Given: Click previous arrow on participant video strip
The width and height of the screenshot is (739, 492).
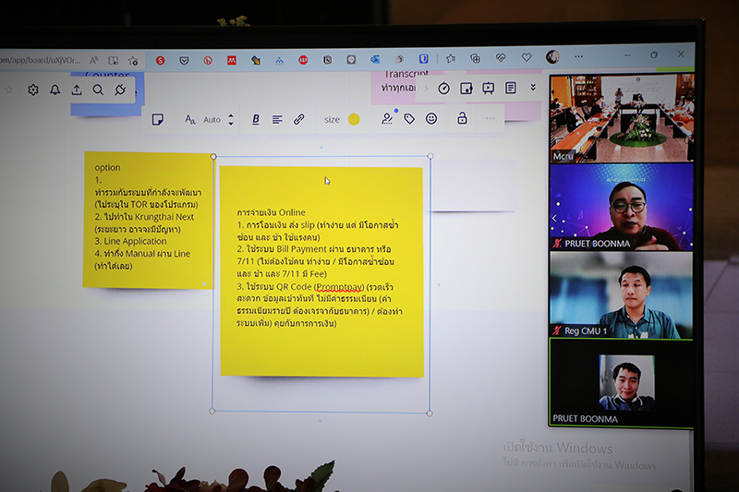Looking at the screenshot, I should coord(555,218).
